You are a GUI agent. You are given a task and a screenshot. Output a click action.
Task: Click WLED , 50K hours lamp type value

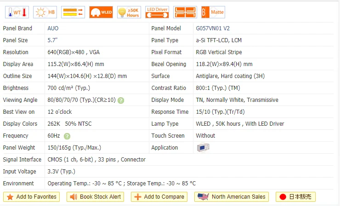[240, 124]
